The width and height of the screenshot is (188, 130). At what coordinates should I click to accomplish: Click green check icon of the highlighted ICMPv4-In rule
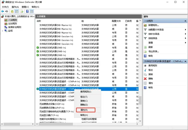coord(38,89)
